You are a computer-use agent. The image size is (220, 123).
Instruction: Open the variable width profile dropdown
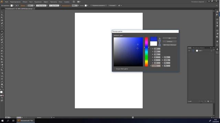[x=47, y=5]
